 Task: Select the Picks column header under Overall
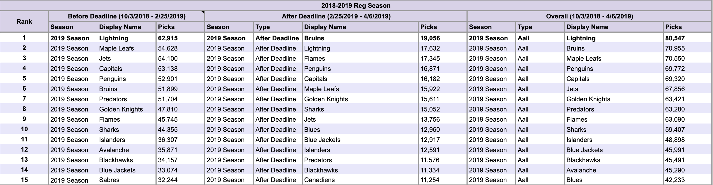(688, 27)
